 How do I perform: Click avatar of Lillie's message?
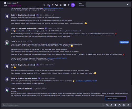pos(7,29)
